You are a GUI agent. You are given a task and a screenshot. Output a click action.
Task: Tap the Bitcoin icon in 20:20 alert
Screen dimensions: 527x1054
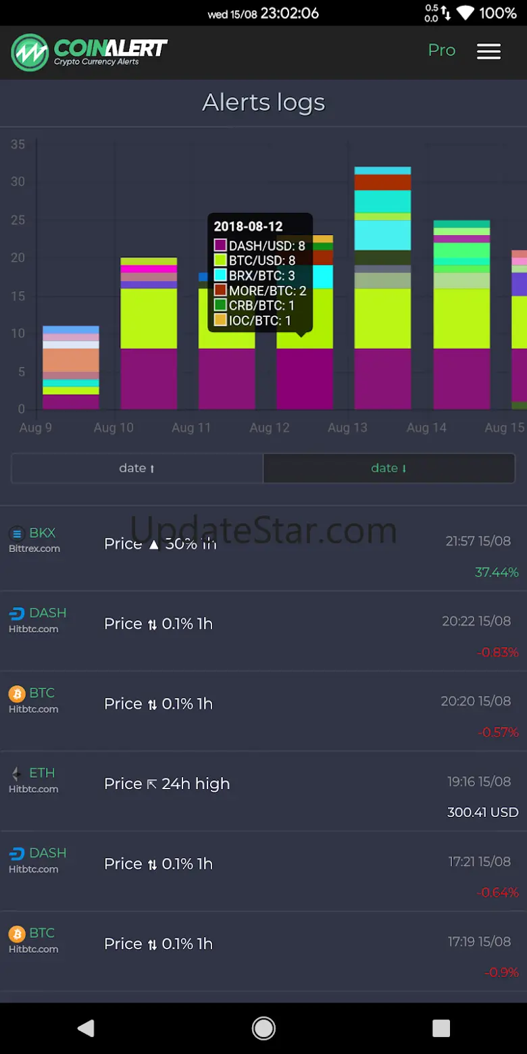(x=17, y=694)
